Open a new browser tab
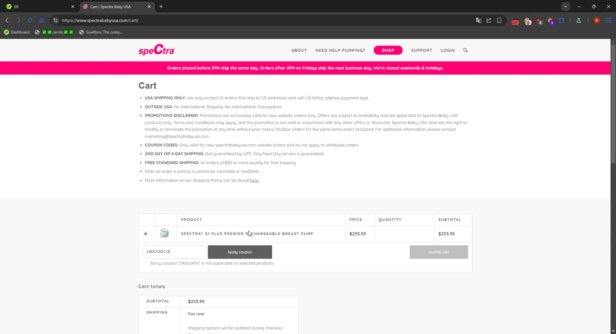This screenshot has width=616, height=334. [161, 7]
